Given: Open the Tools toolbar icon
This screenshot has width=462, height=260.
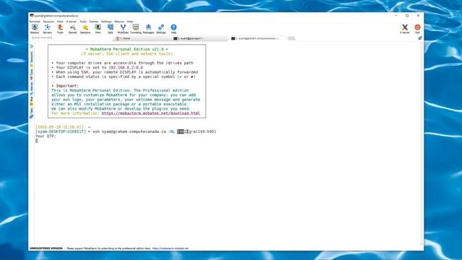Looking at the screenshot, I should point(60,29).
